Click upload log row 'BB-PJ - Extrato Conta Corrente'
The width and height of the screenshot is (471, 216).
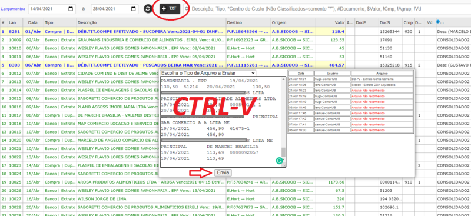coord(351,79)
